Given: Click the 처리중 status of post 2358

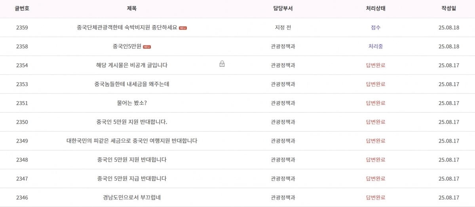Looking at the screenshot, I should click(376, 47).
